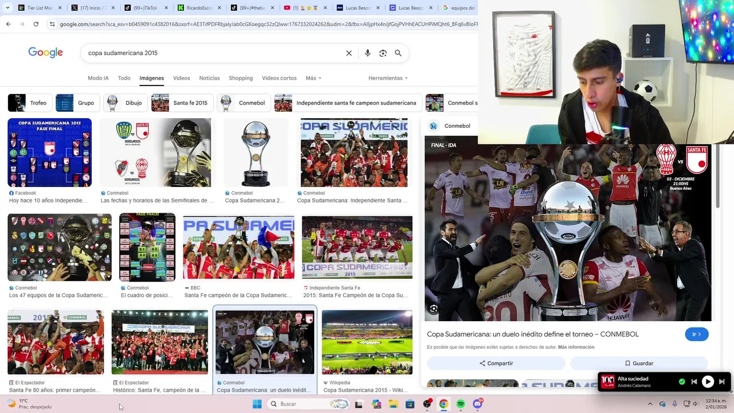Image resolution: width=734 pixels, height=413 pixels.
Task: Open the Noticias results tab
Action: click(x=209, y=78)
